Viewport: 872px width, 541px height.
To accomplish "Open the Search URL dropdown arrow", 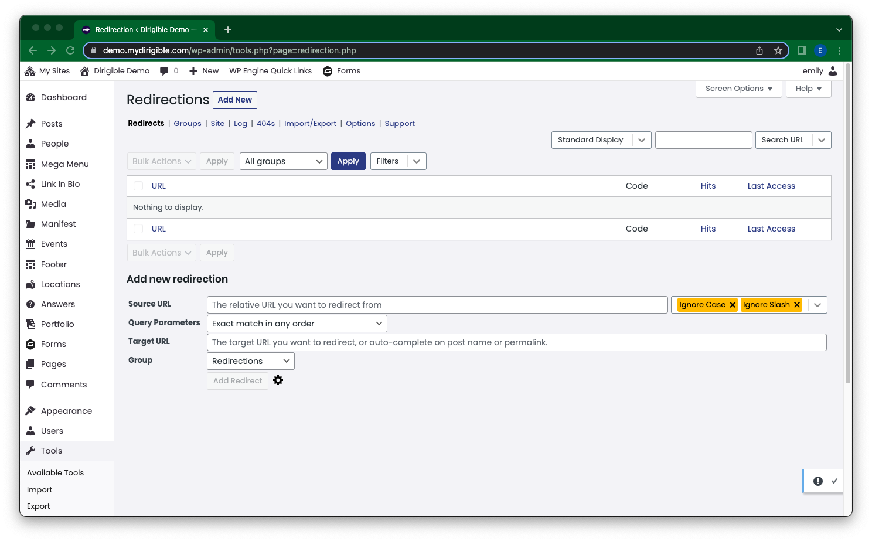I will pyautogui.click(x=822, y=140).
